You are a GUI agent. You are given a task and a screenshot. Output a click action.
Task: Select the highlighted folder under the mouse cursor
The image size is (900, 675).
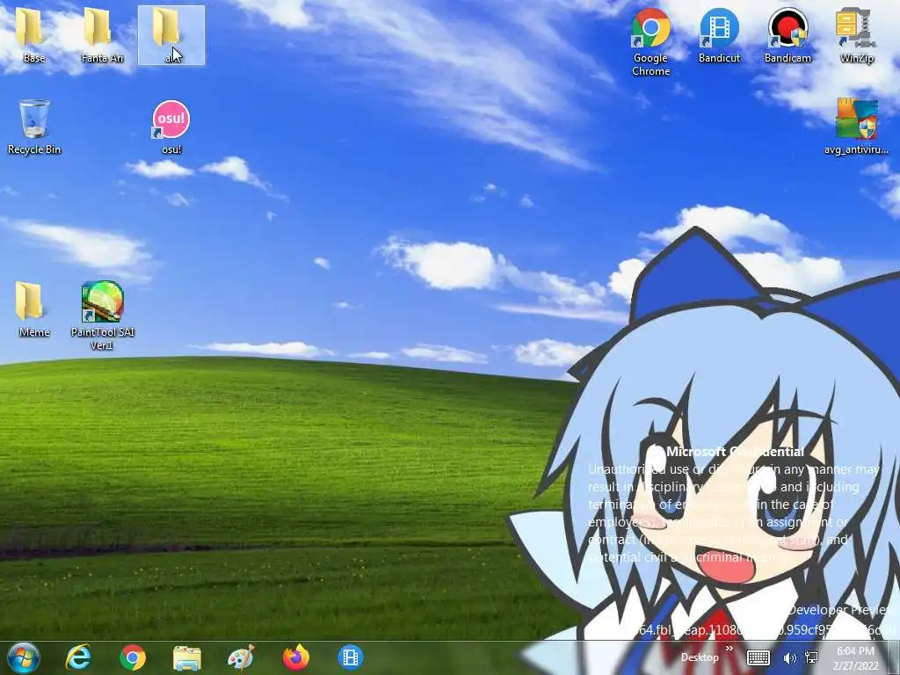171,35
